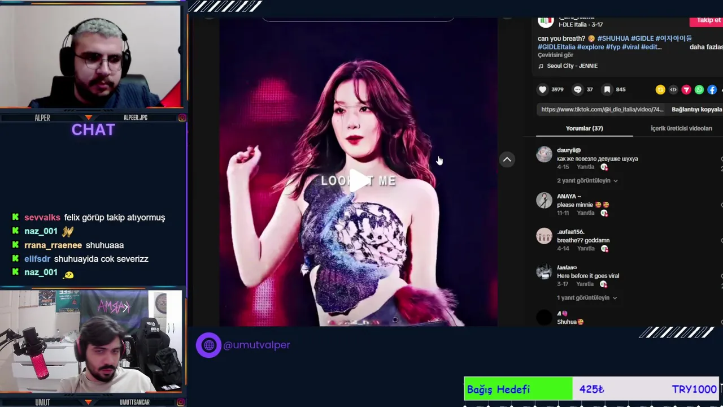
Task: Click the yellow repost icon
Action: [660, 89]
